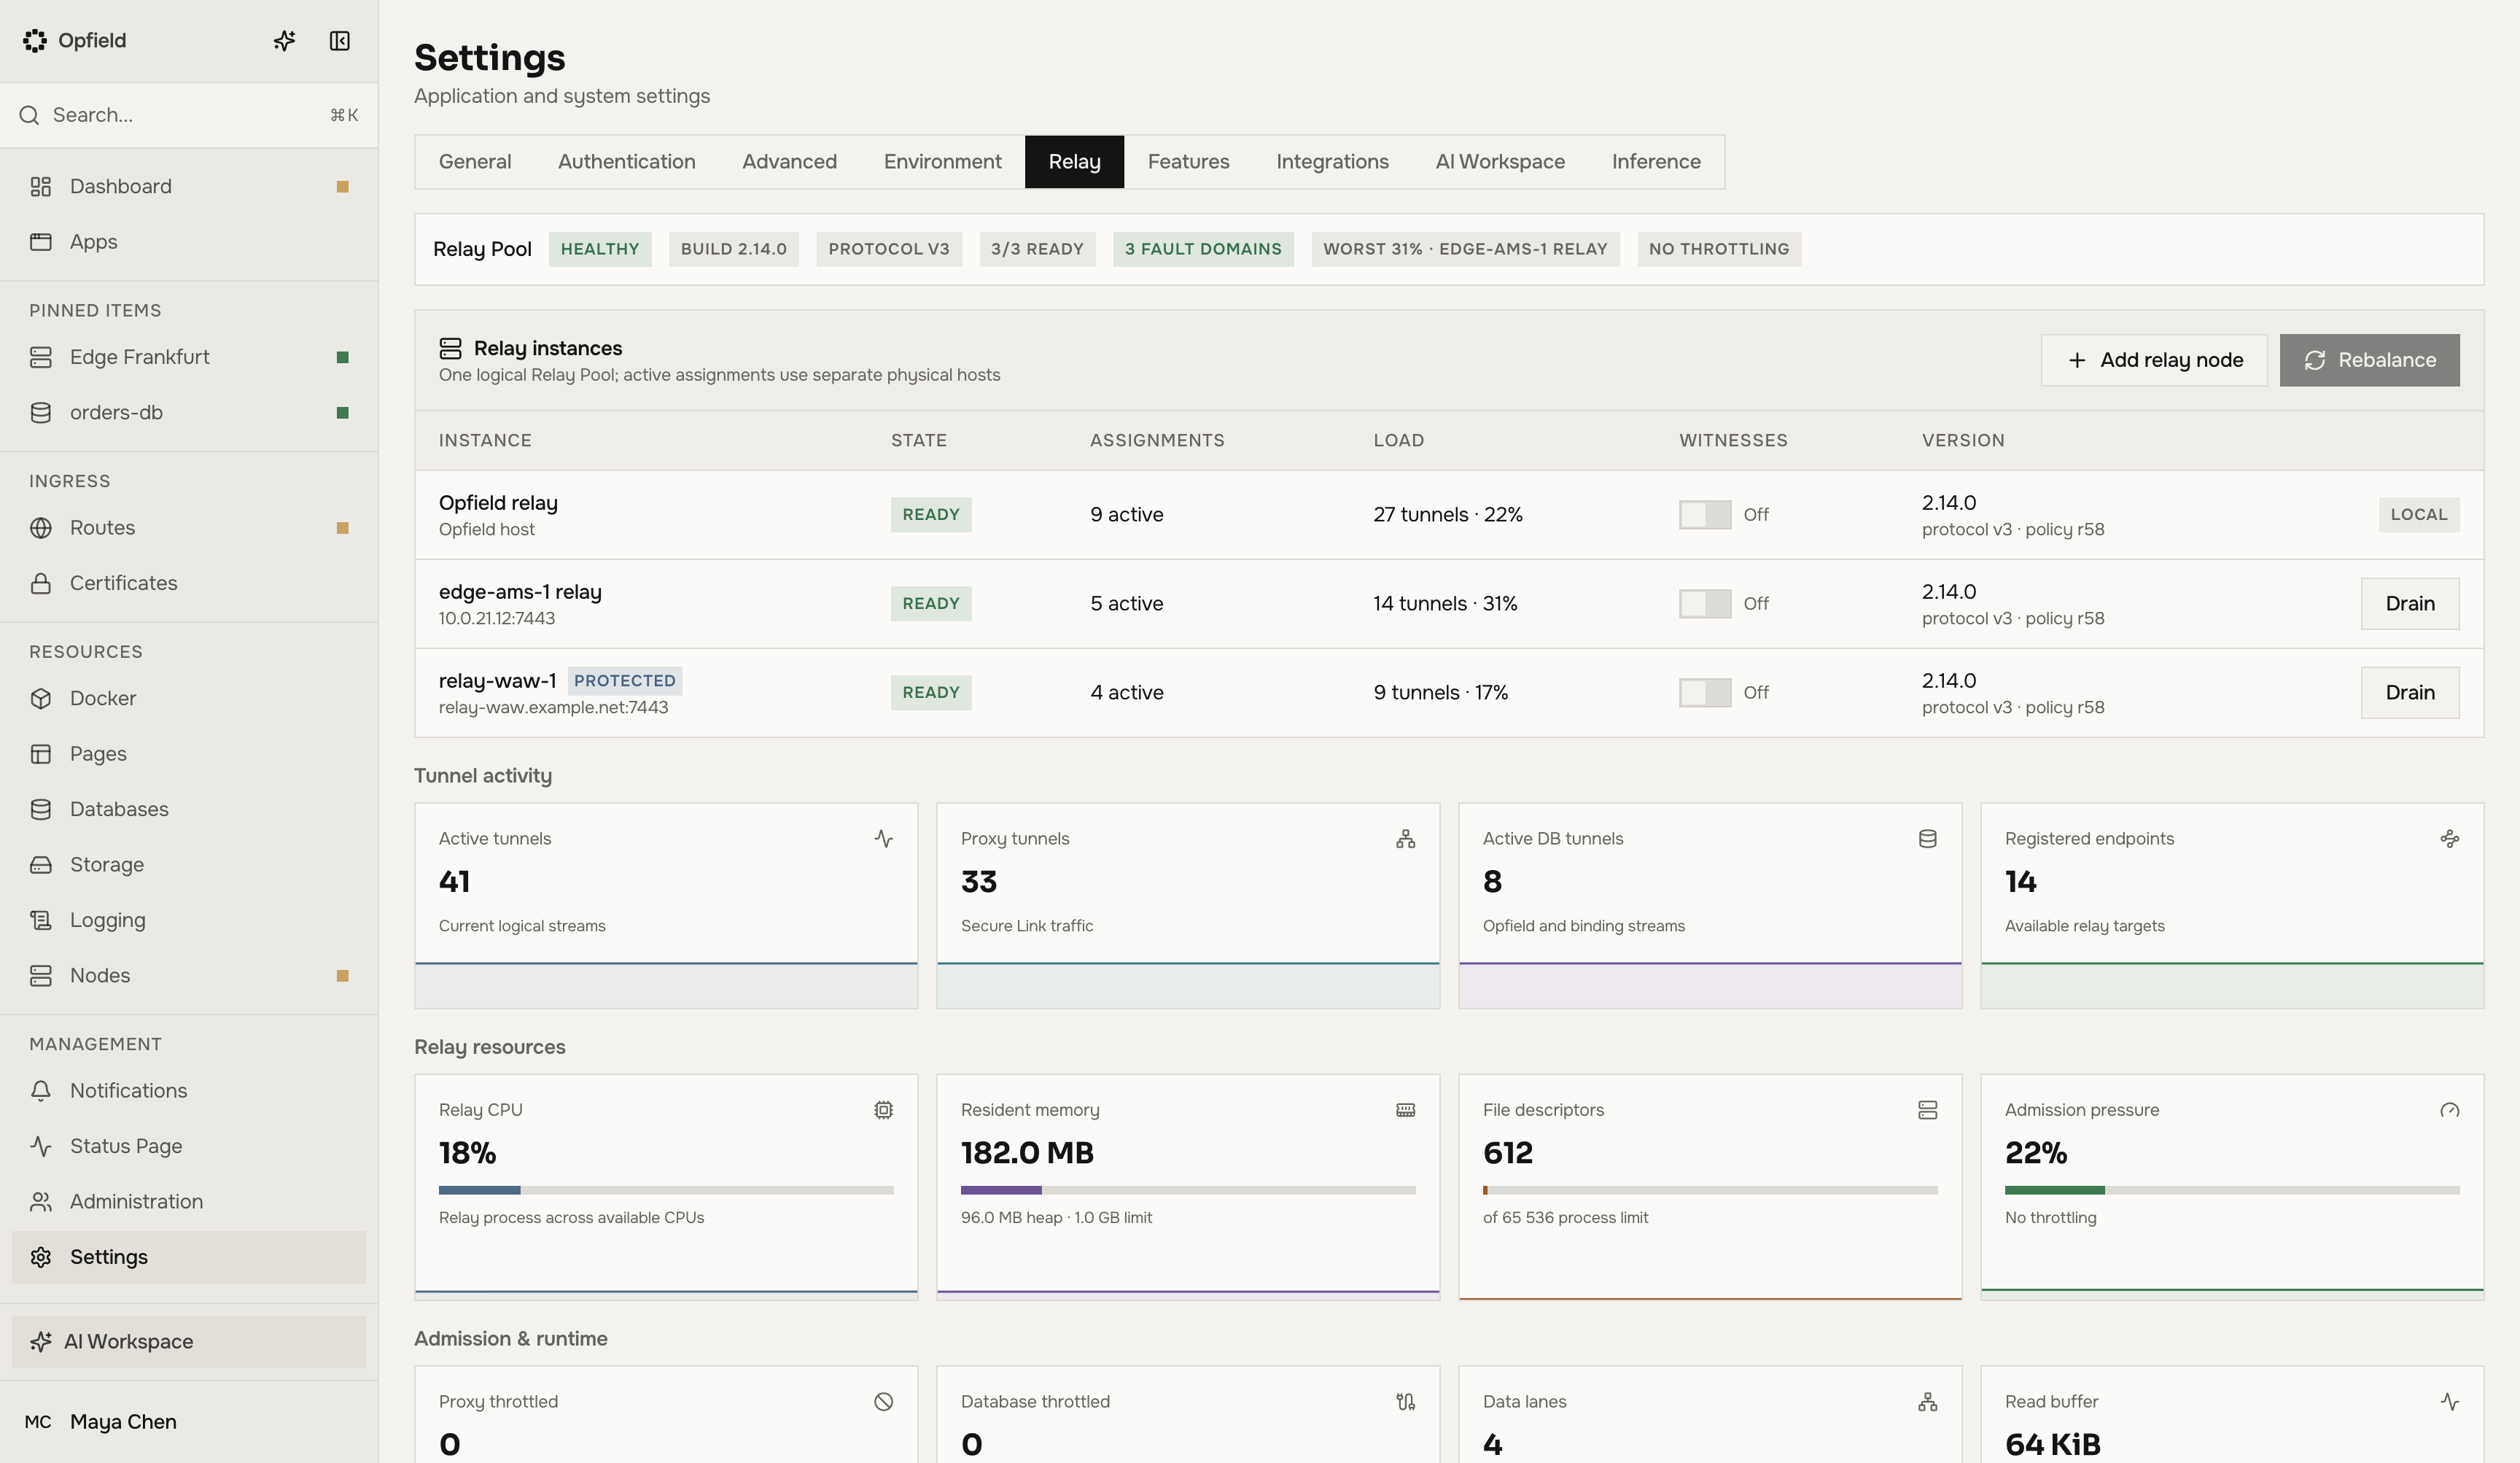Click the Admission pressure gauge icon
Image resolution: width=2520 pixels, height=1463 pixels.
[2450, 1110]
